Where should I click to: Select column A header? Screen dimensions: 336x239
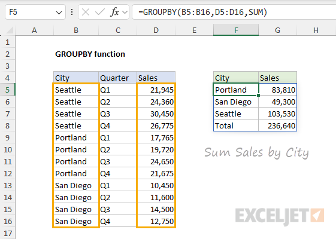(x=34, y=30)
